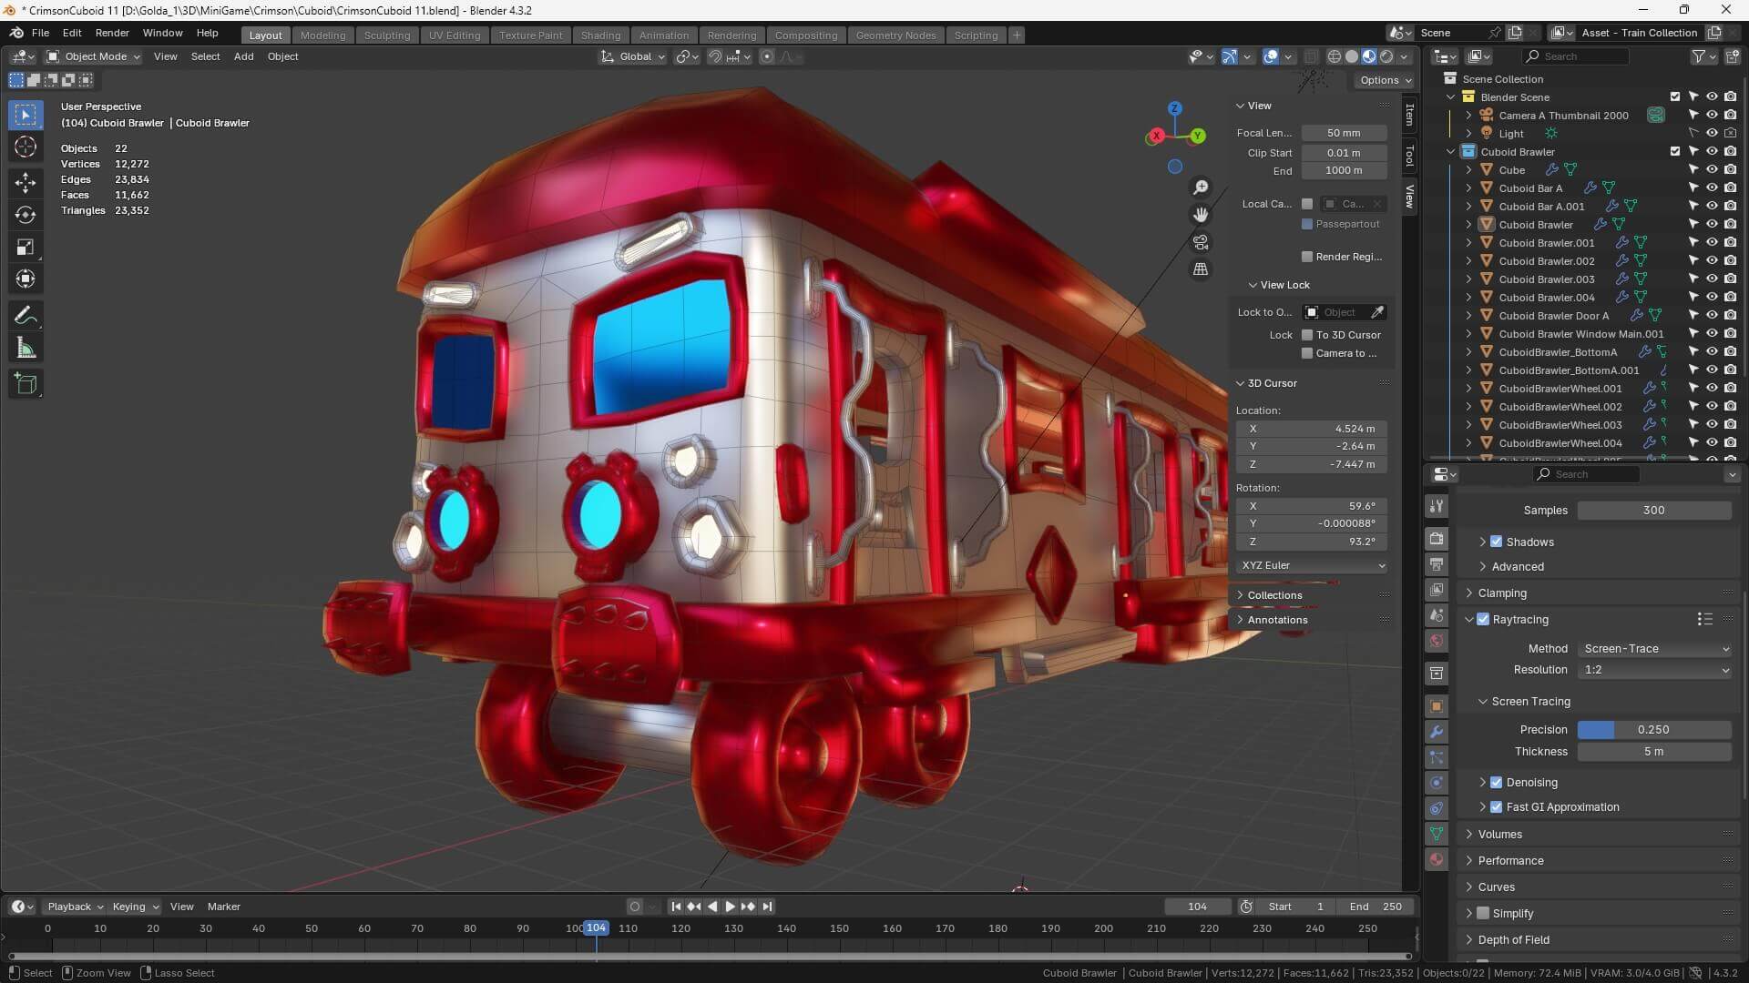Open the World Properties tab
Image resolution: width=1749 pixels, height=983 pixels.
point(1437,641)
